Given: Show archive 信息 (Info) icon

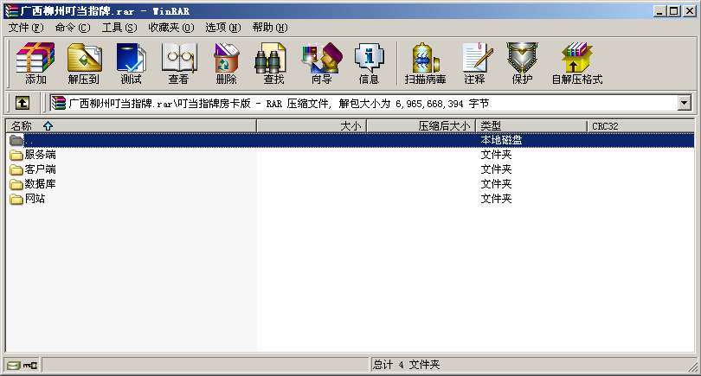Looking at the screenshot, I should coord(369,63).
